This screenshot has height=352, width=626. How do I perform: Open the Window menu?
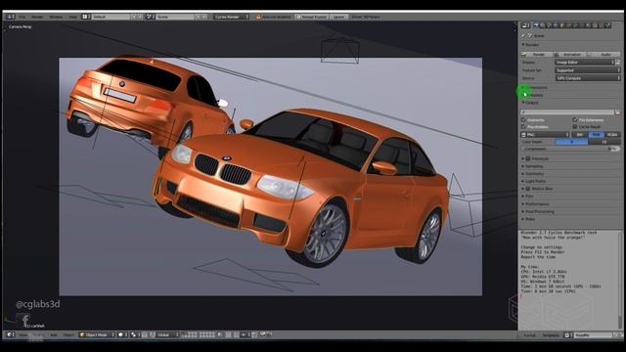pyautogui.click(x=56, y=17)
